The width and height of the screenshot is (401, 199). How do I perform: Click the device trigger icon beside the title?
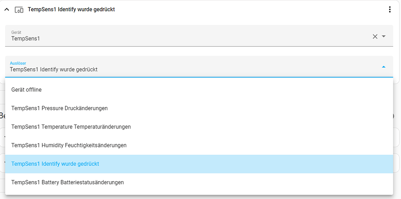(x=19, y=10)
